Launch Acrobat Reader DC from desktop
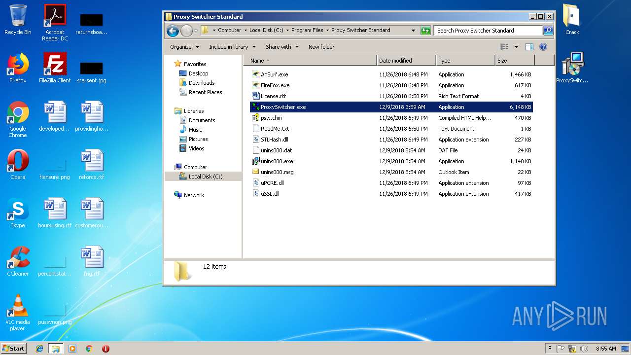Screen dimensions: 631x355 coord(55,22)
